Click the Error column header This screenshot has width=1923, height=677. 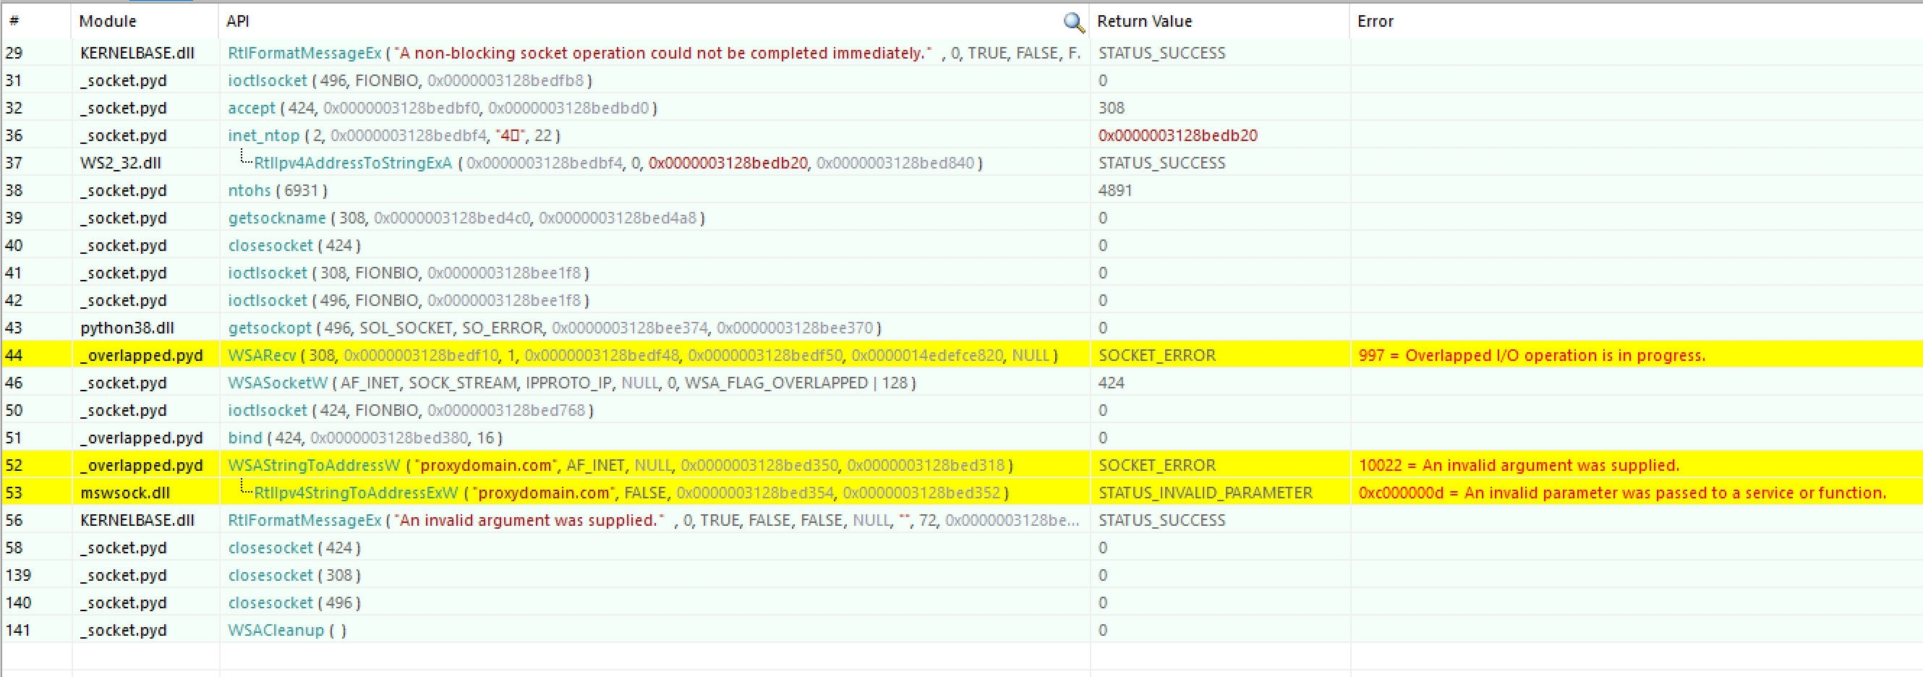pos(1376,21)
